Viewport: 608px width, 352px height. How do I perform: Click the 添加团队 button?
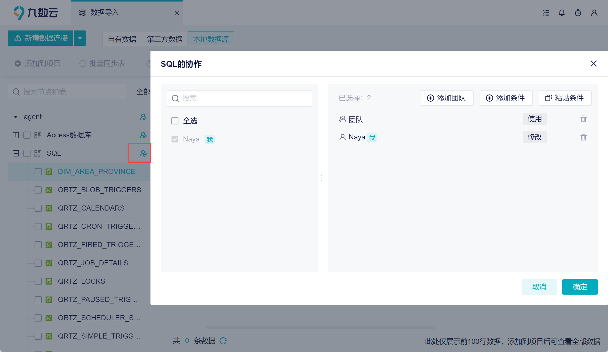pos(447,98)
